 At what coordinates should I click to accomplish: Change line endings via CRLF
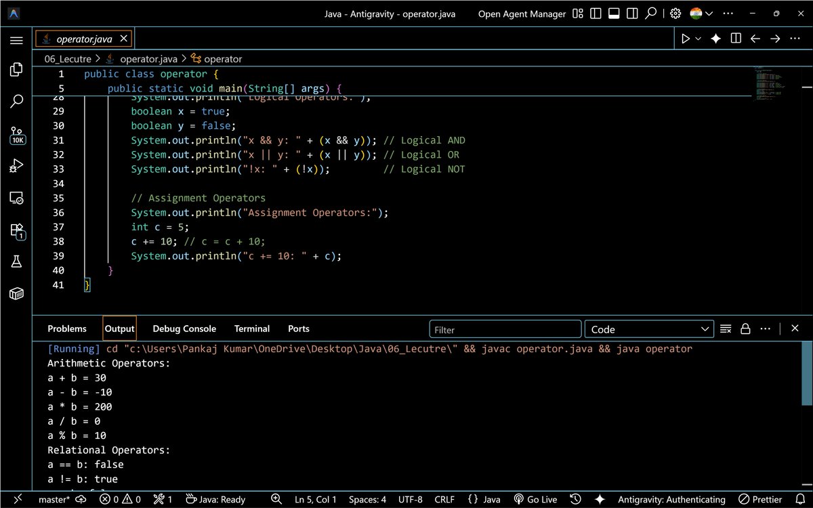[x=444, y=499]
